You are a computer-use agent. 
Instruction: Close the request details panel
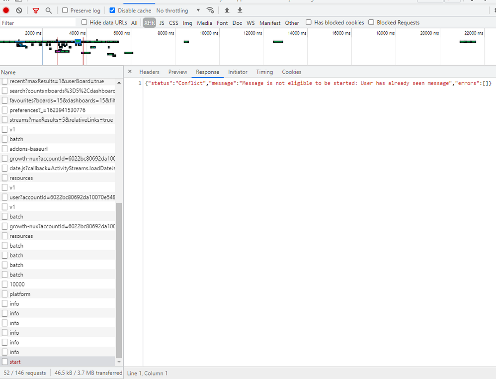pyautogui.click(x=130, y=72)
